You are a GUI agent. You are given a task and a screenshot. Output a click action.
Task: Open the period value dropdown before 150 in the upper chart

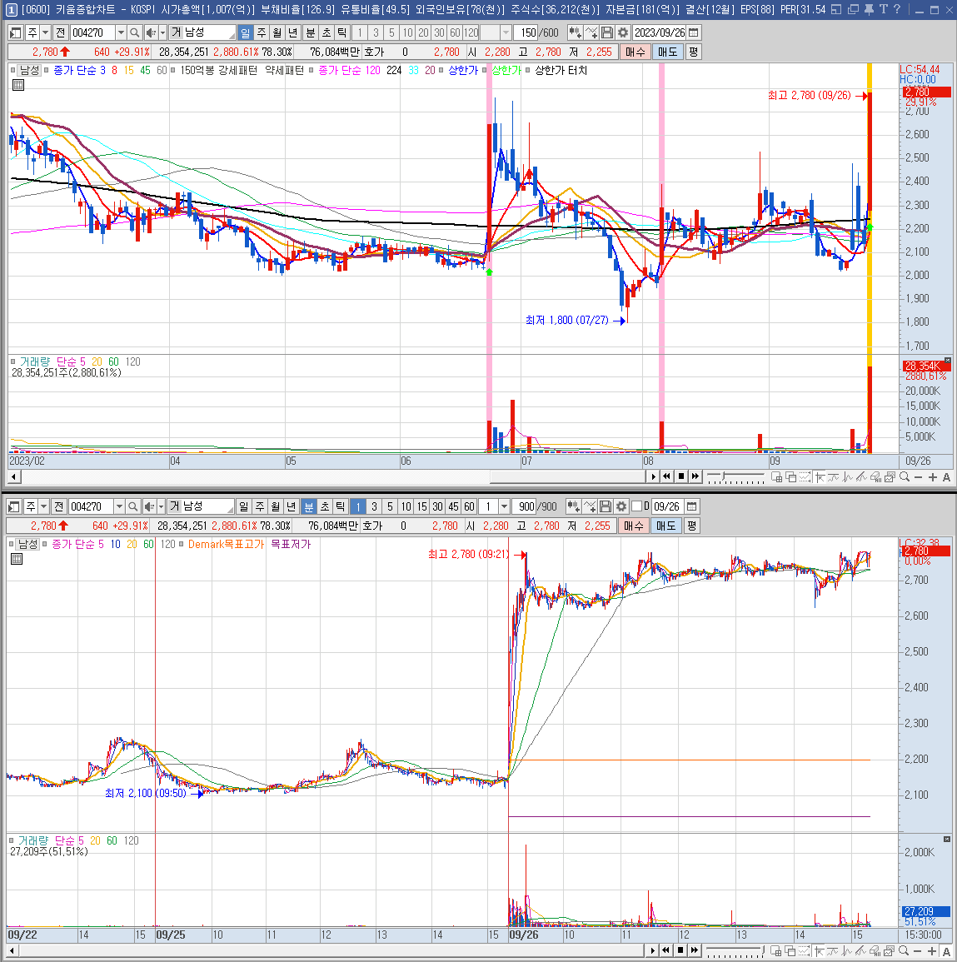506,32
